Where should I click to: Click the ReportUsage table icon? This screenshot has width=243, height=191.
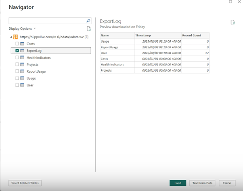22,71
